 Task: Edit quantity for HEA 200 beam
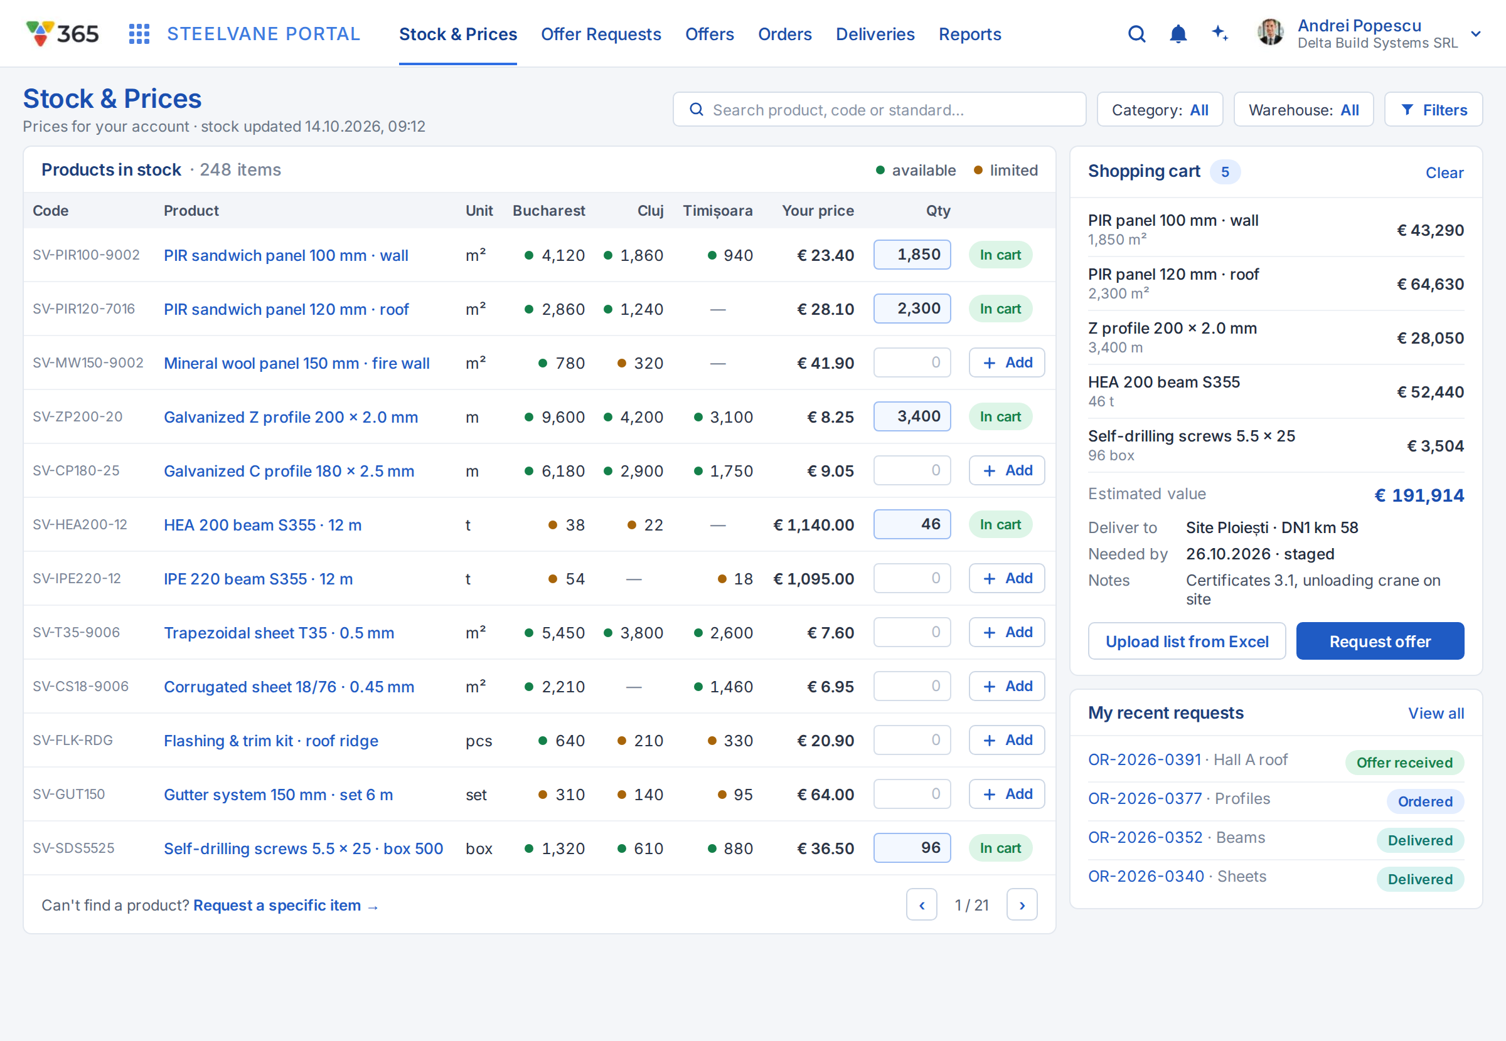pos(912,524)
